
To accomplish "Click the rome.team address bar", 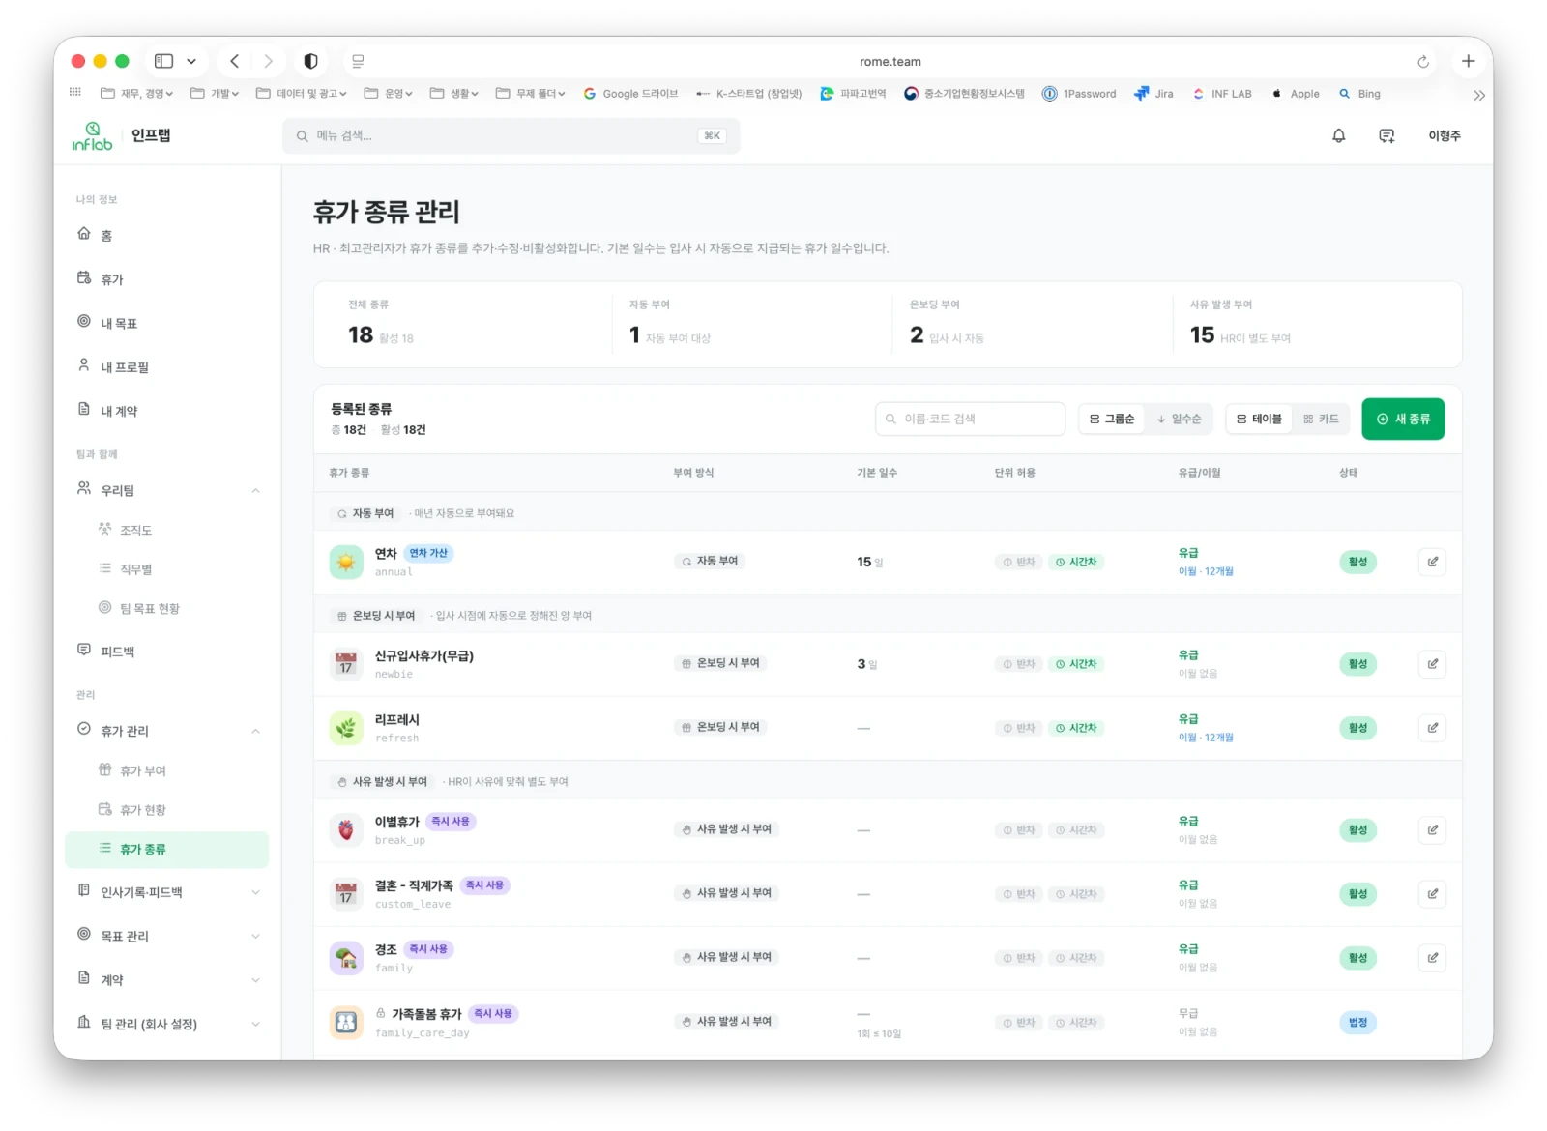I will (890, 61).
